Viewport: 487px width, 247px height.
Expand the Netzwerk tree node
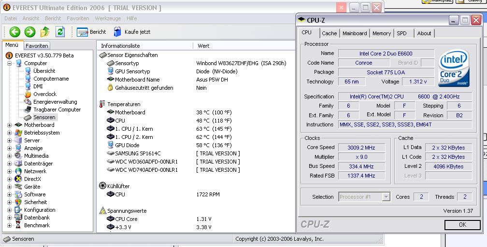pyautogui.click(x=9, y=171)
